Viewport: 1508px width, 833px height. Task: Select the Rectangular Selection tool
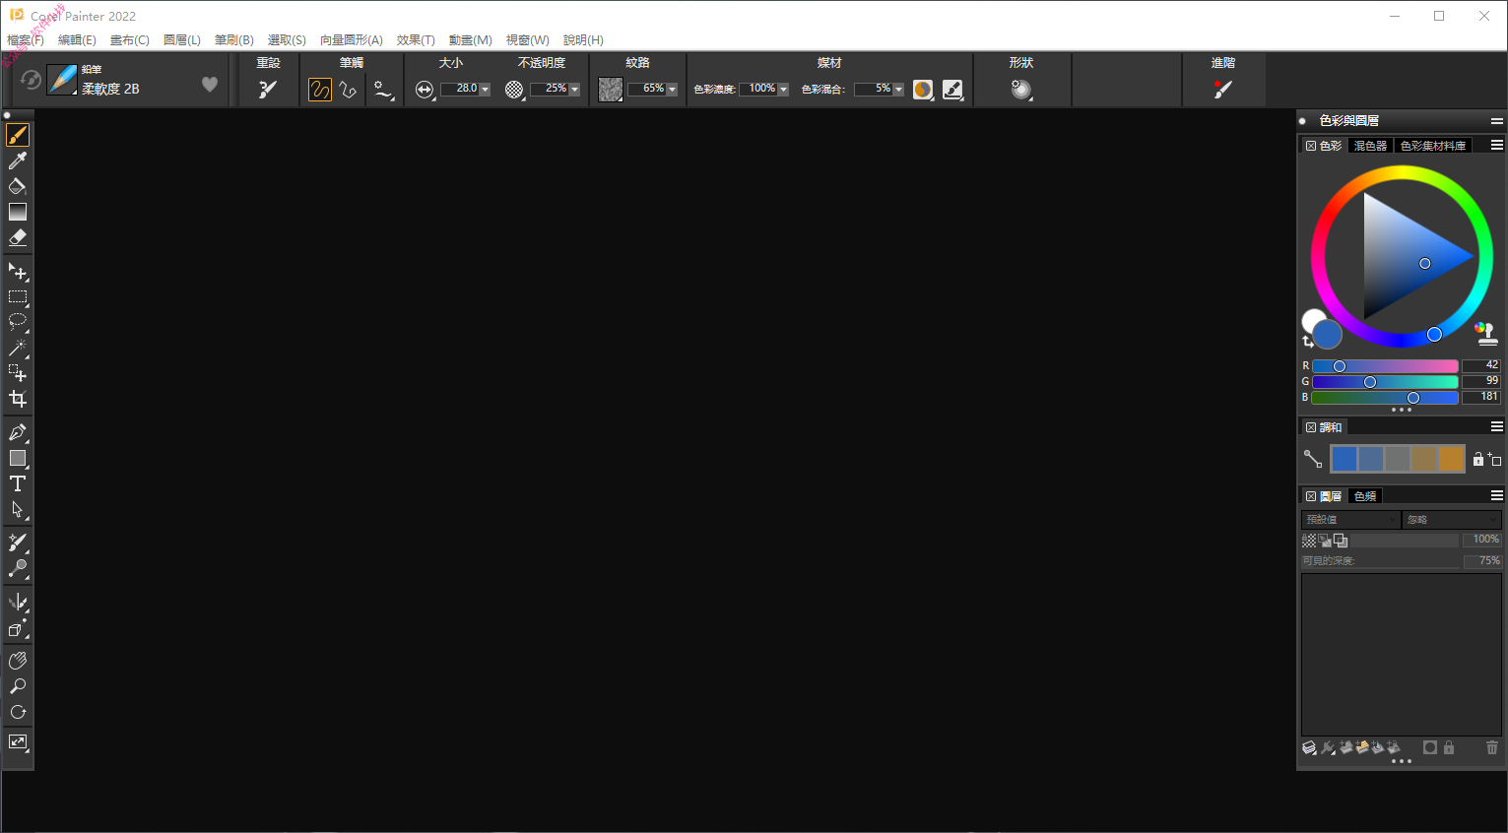click(18, 296)
